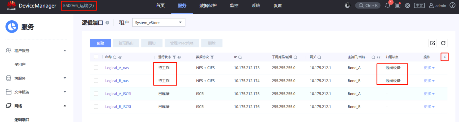Open the 监控 top menu
Screen dimensions: 459x122
coord(234,5)
